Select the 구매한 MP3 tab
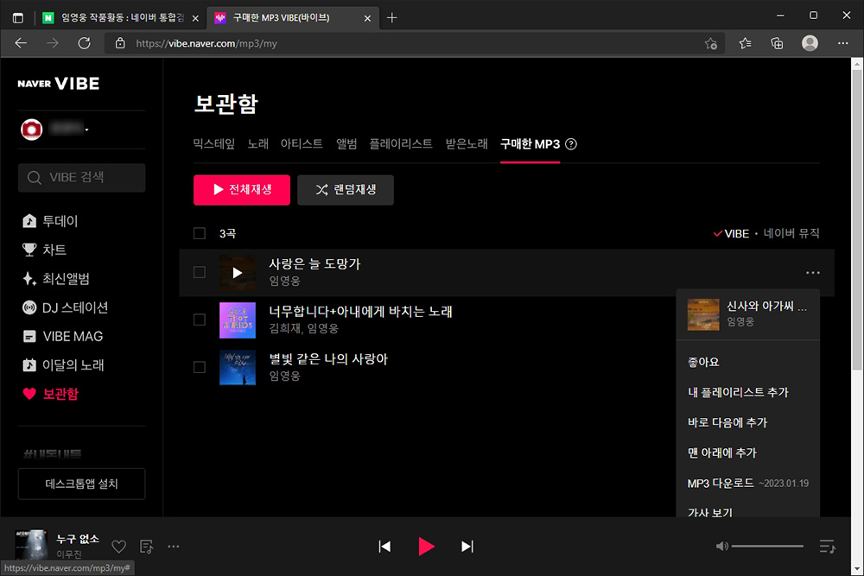The image size is (864, 576). coord(530,143)
